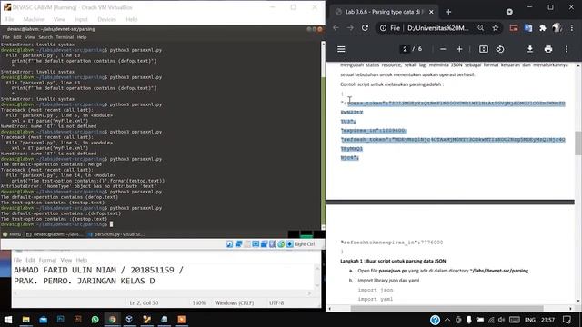Click the ENG language indicator
This screenshot has width=582, height=327.
coord(529,320)
